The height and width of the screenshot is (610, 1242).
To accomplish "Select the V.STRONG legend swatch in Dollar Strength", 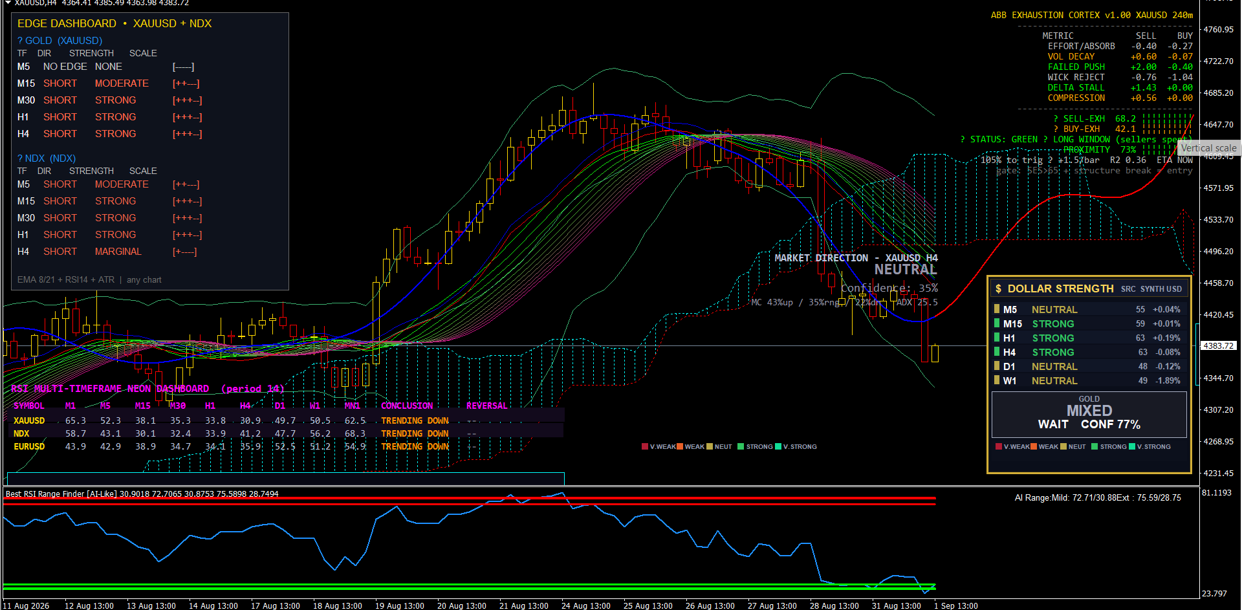I will (x=1132, y=446).
